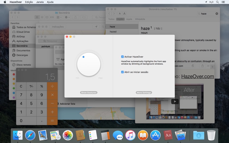229x143 pixels.
Task: Select the Apple tab in Dictionary
Action: [x=129, y=19]
